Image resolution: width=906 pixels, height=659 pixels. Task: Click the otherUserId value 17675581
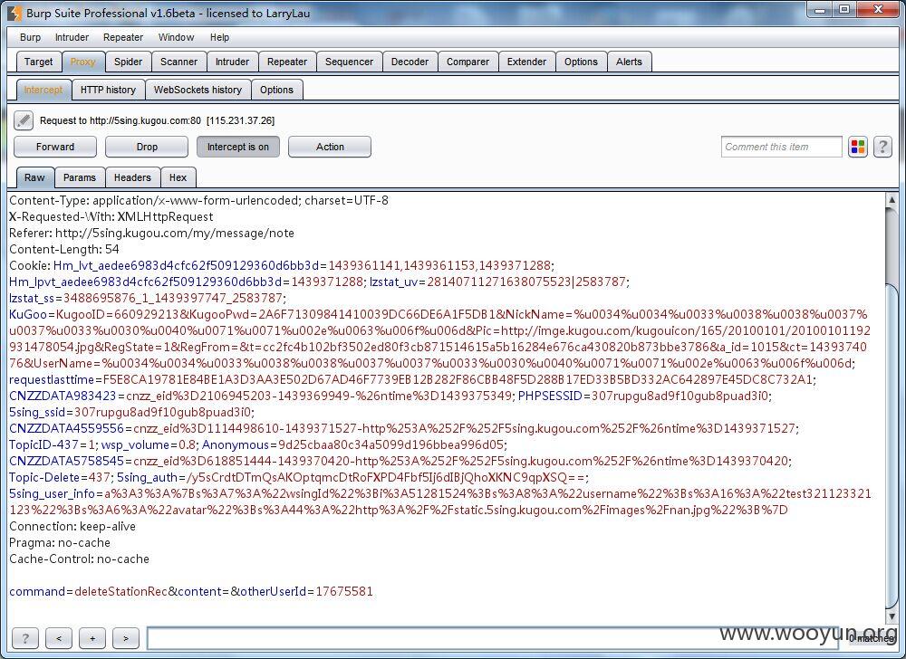(x=343, y=591)
